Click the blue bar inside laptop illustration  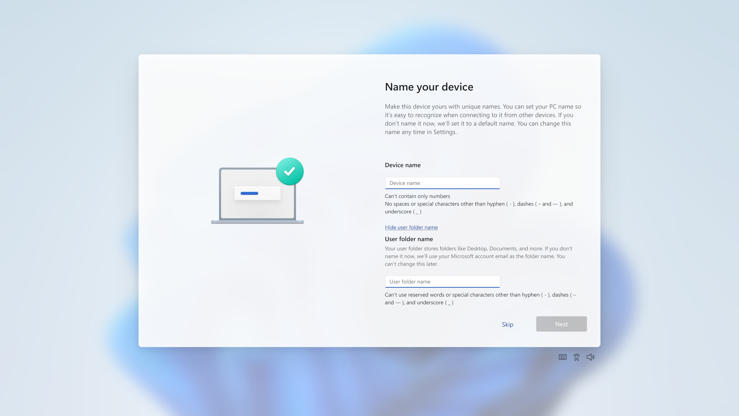(x=249, y=193)
